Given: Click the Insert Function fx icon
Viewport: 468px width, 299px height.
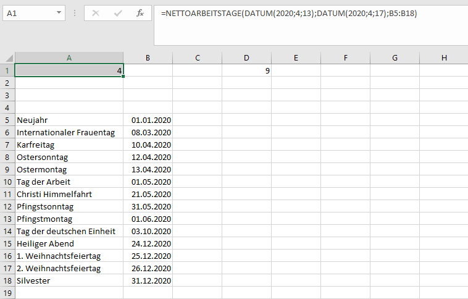Looking at the screenshot, I should click(x=140, y=13).
